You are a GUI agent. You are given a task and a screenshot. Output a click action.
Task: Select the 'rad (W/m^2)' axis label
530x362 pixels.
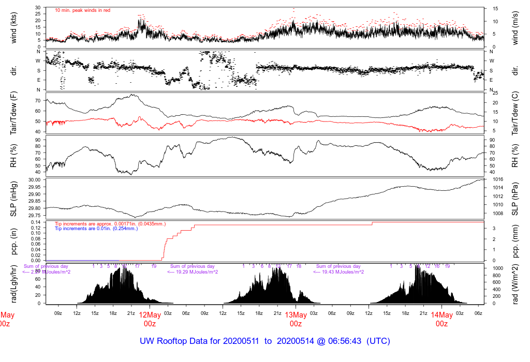point(515,284)
